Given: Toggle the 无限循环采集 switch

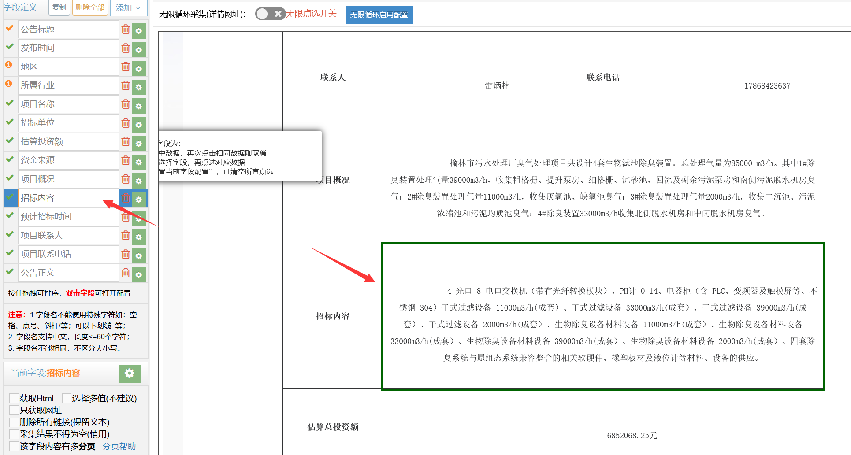Looking at the screenshot, I should pos(270,14).
